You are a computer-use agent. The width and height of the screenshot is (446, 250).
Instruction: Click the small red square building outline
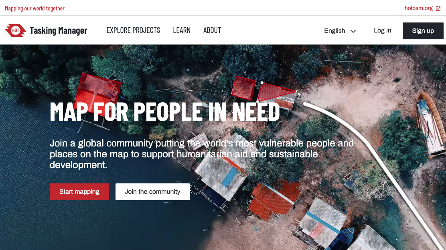point(243,88)
